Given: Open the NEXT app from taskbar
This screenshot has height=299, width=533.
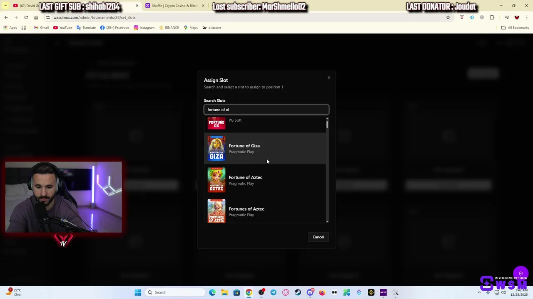Looking at the screenshot, I should (383, 292).
